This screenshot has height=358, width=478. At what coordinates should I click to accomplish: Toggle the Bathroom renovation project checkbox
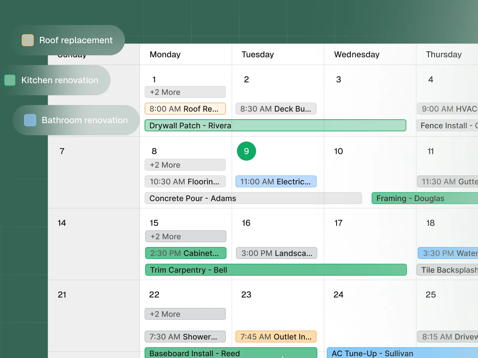[30, 120]
